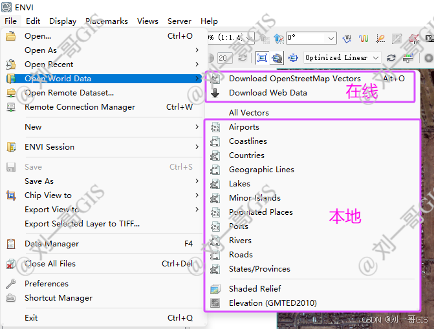Click the colorful wave profile toolbar icon
Screen dimensions: 434x329
click(363, 38)
